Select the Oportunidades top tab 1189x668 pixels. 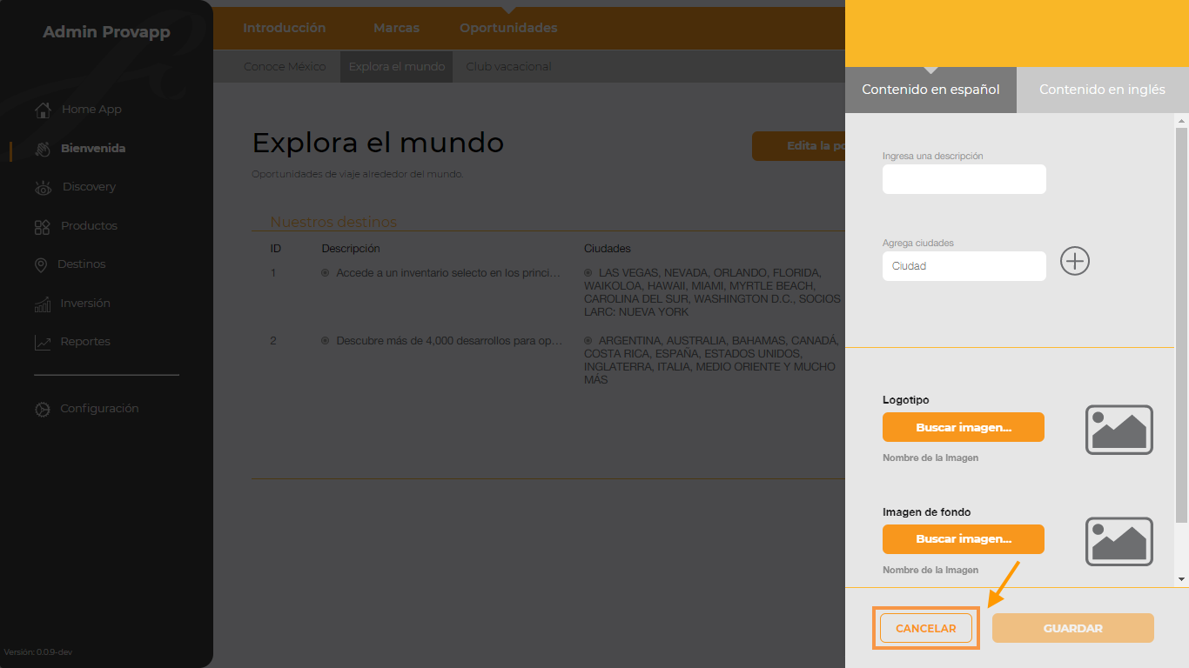(508, 28)
